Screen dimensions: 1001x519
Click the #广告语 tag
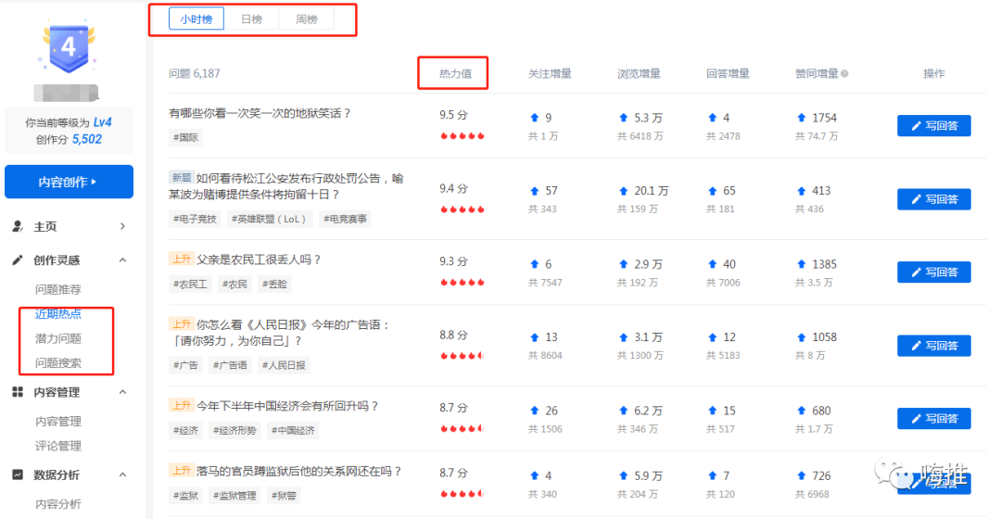[230, 365]
